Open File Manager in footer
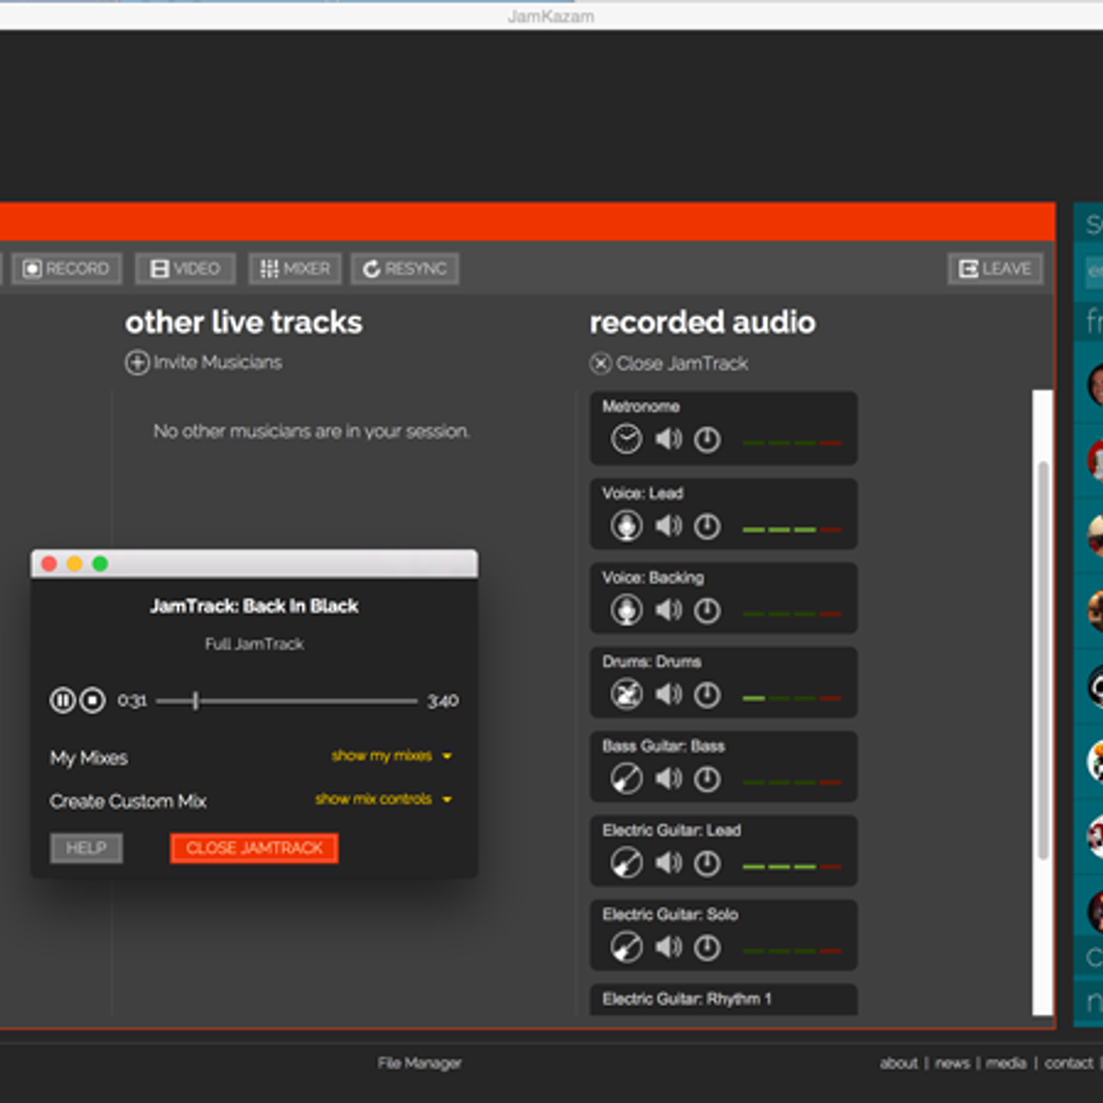Screen dimensions: 1103x1103 (x=419, y=1063)
